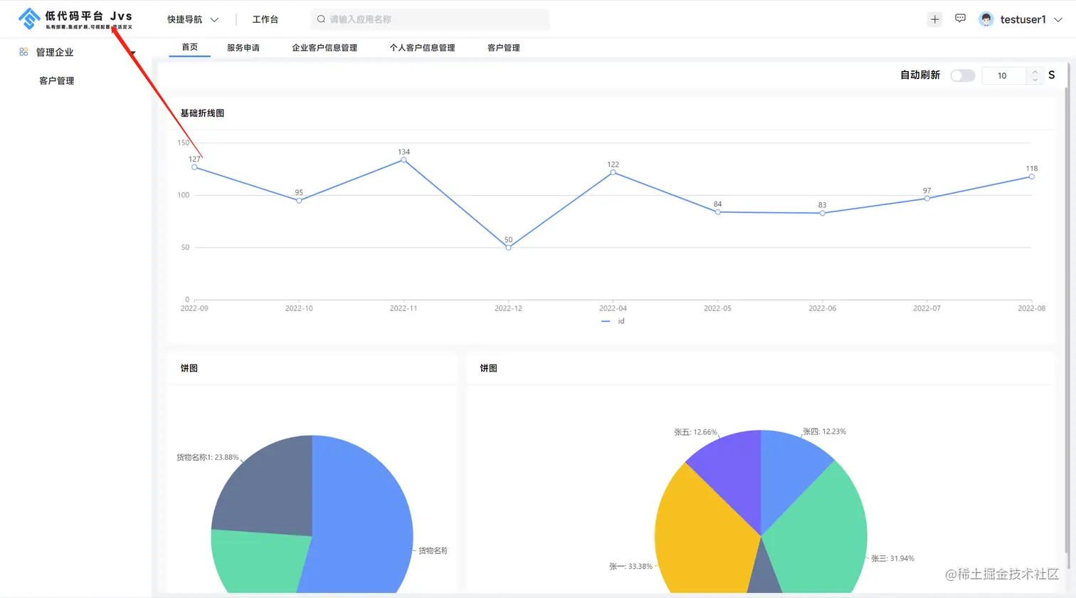Click the 张一: 33.38% pie label
1076x598 pixels.
pyautogui.click(x=631, y=566)
